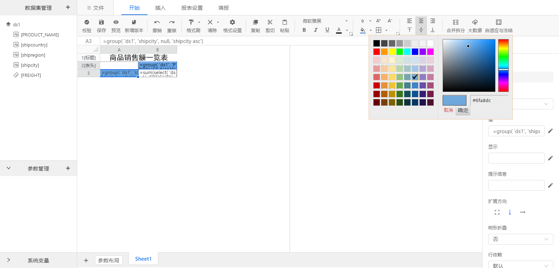The width and height of the screenshot is (559, 268).
Task: Toggle bold formatting
Action: [x=304, y=30]
